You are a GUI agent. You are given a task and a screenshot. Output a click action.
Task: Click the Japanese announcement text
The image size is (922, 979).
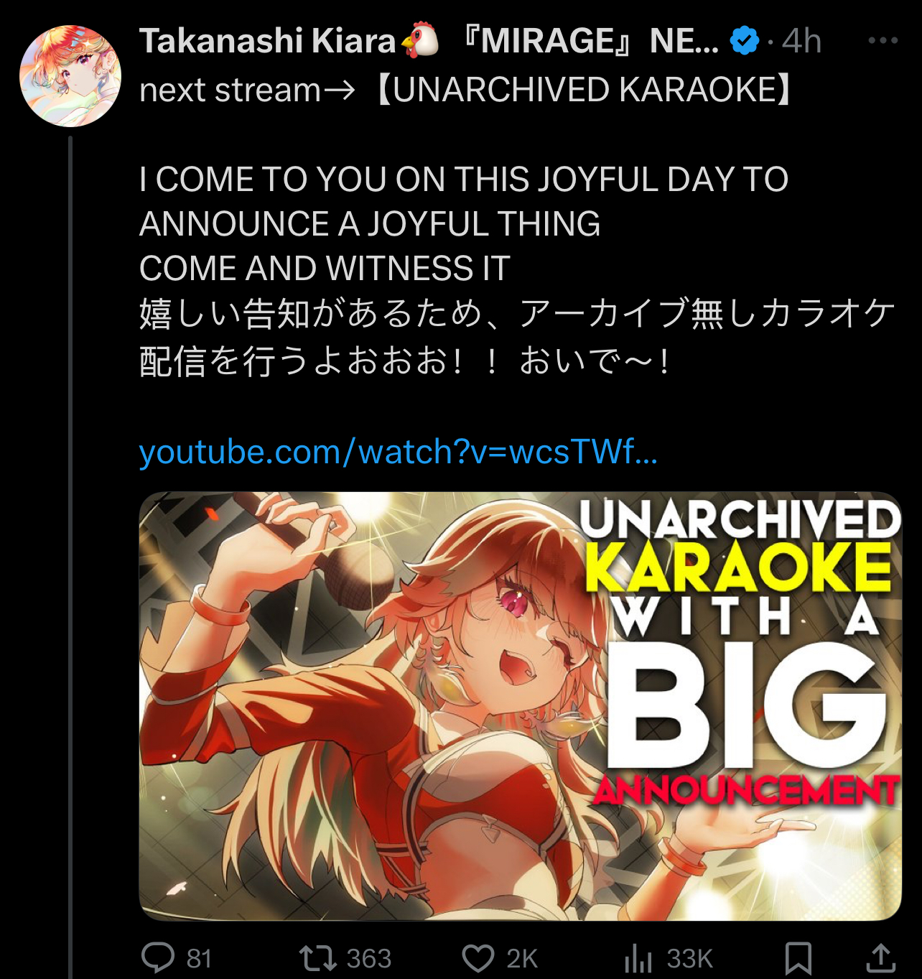click(x=517, y=337)
